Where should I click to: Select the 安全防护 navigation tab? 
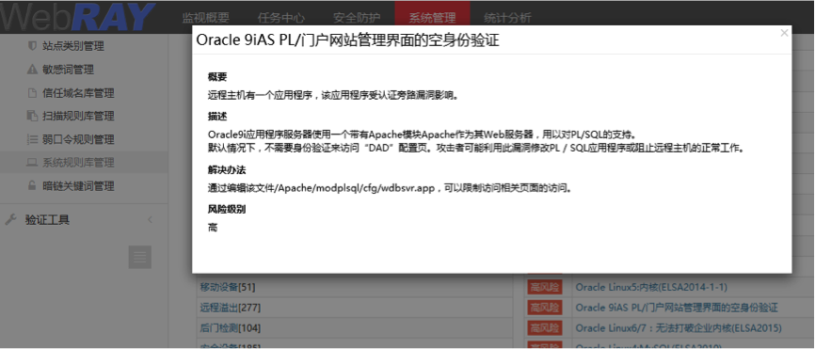pos(357,17)
